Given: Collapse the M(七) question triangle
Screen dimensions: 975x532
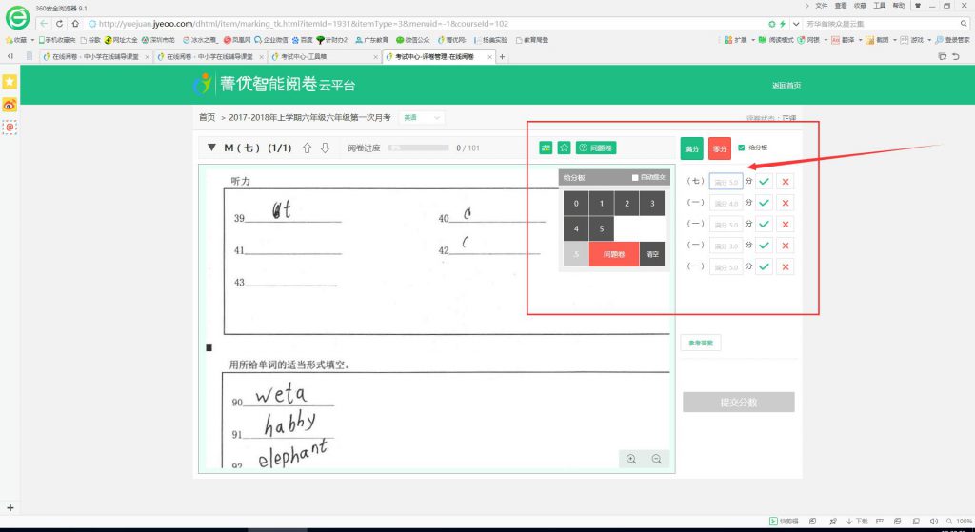Looking at the screenshot, I should [212, 148].
